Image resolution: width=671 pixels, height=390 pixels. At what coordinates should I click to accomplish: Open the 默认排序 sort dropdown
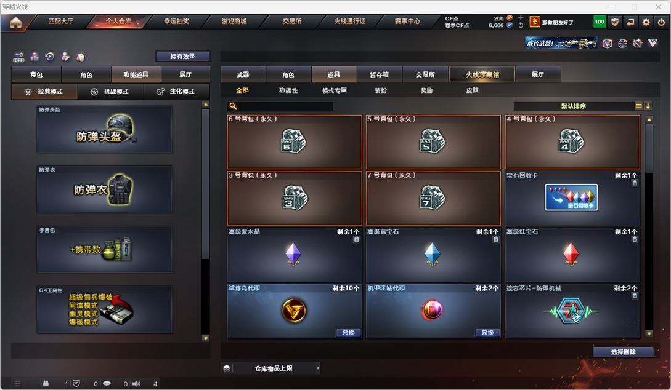click(x=574, y=106)
